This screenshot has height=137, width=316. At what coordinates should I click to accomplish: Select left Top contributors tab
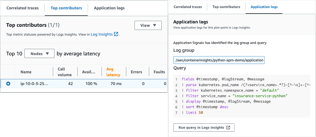(66, 8)
